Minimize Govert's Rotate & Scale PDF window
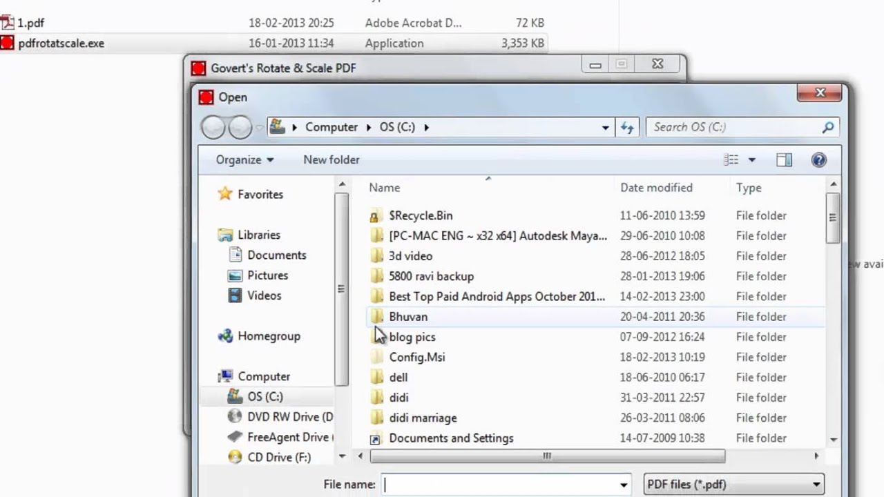Screen dimensions: 884x497 coord(595,65)
